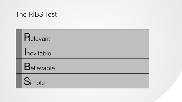Click the word "Relevant" in the first row

click(x=37, y=37)
